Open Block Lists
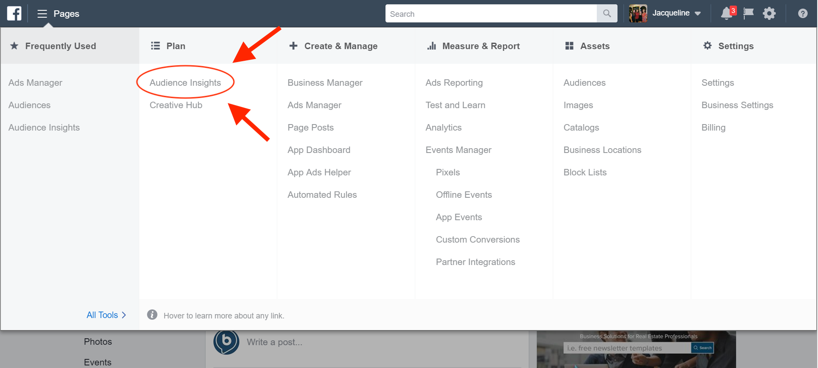The width and height of the screenshot is (818, 368). pos(585,172)
